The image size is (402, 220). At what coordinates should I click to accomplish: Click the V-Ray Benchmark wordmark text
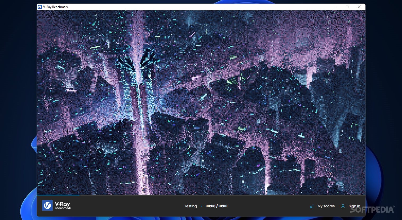click(63, 205)
